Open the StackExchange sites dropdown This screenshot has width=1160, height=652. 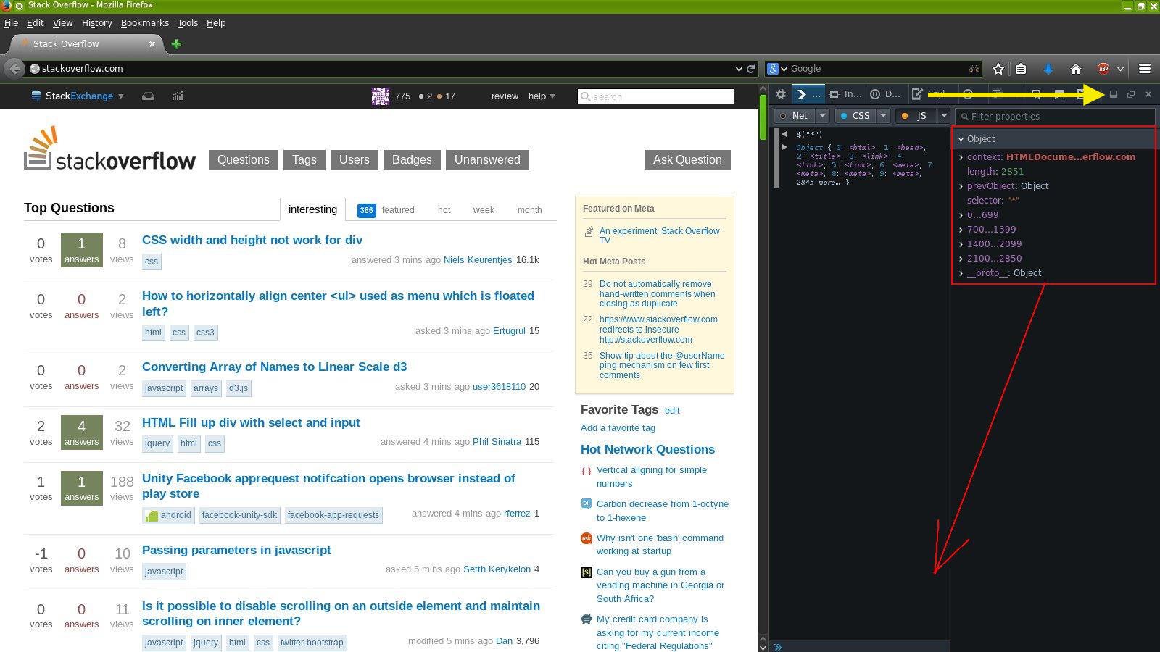point(78,96)
